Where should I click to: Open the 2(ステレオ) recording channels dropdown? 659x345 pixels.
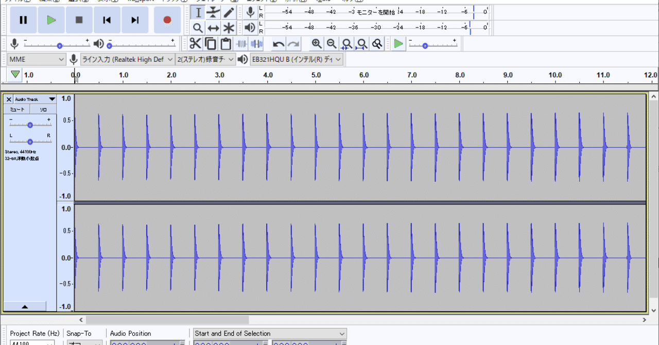tap(205, 60)
